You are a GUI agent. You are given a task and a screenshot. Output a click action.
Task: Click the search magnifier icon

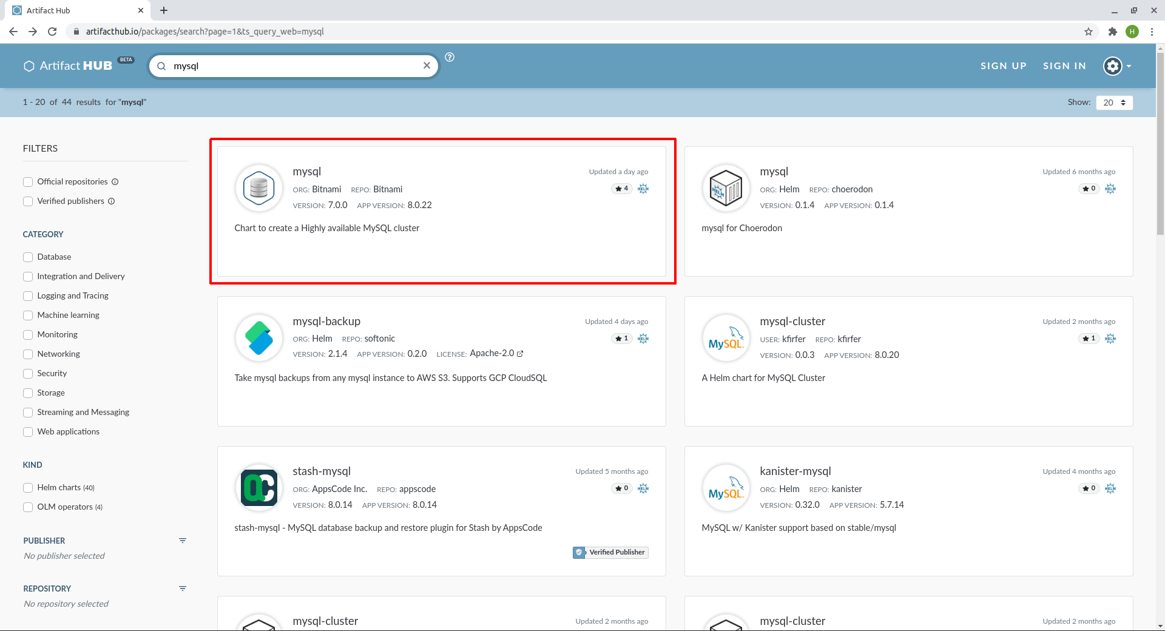[x=161, y=66]
